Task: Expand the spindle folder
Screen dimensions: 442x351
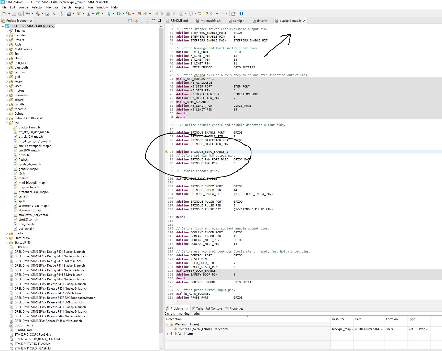Action: 7,104
